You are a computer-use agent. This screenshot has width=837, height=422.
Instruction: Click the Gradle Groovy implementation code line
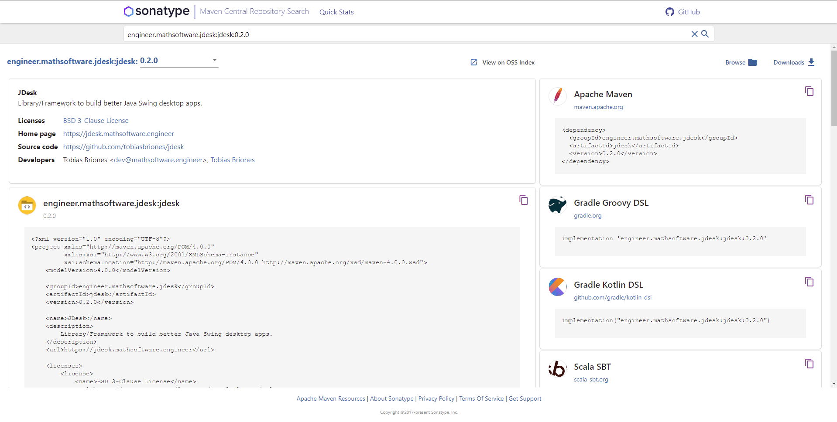pyautogui.click(x=664, y=238)
